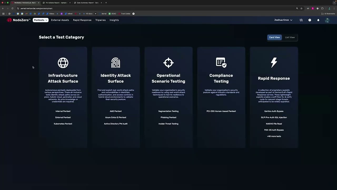Viewport: 337px width, 190px height.
Task: Open the Pentests dropdown menu
Action: 41,20
